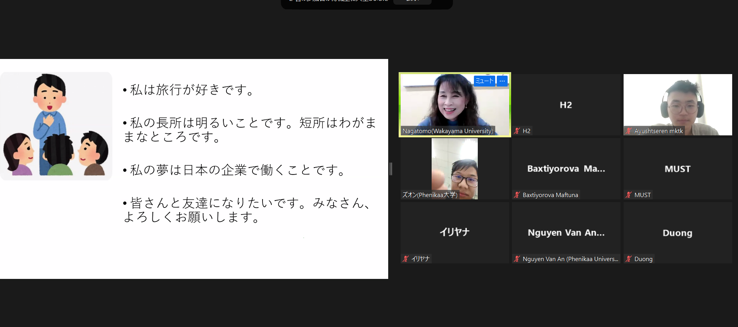Click the muted mic icon beside Duong
The image size is (738, 327).
point(629,259)
